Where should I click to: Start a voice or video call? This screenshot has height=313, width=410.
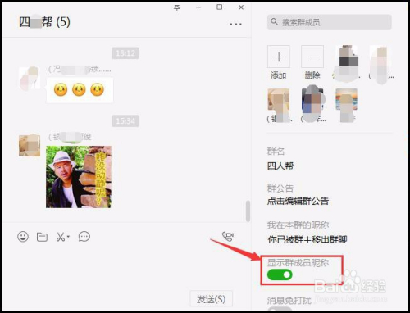(x=228, y=237)
